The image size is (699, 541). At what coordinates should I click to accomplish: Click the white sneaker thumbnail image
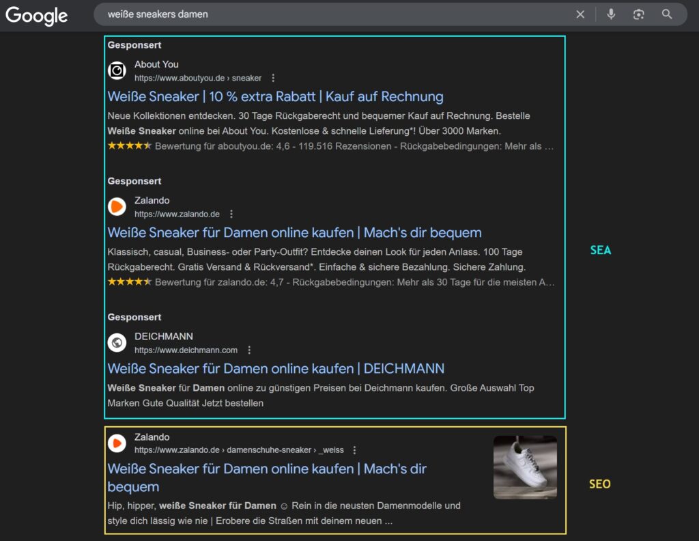pyautogui.click(x=525, y=467)
